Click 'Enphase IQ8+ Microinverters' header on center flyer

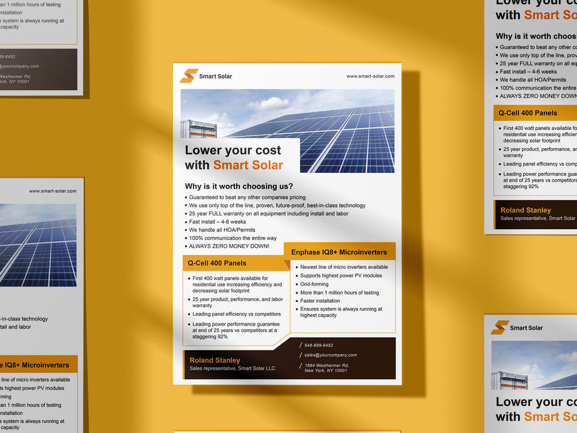(339, 252)
